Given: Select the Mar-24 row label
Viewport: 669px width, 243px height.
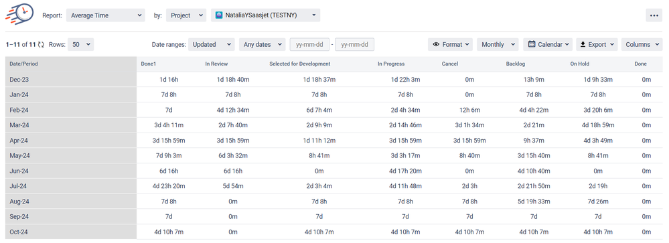Looking at the screenshot, I should coord(19,125).
